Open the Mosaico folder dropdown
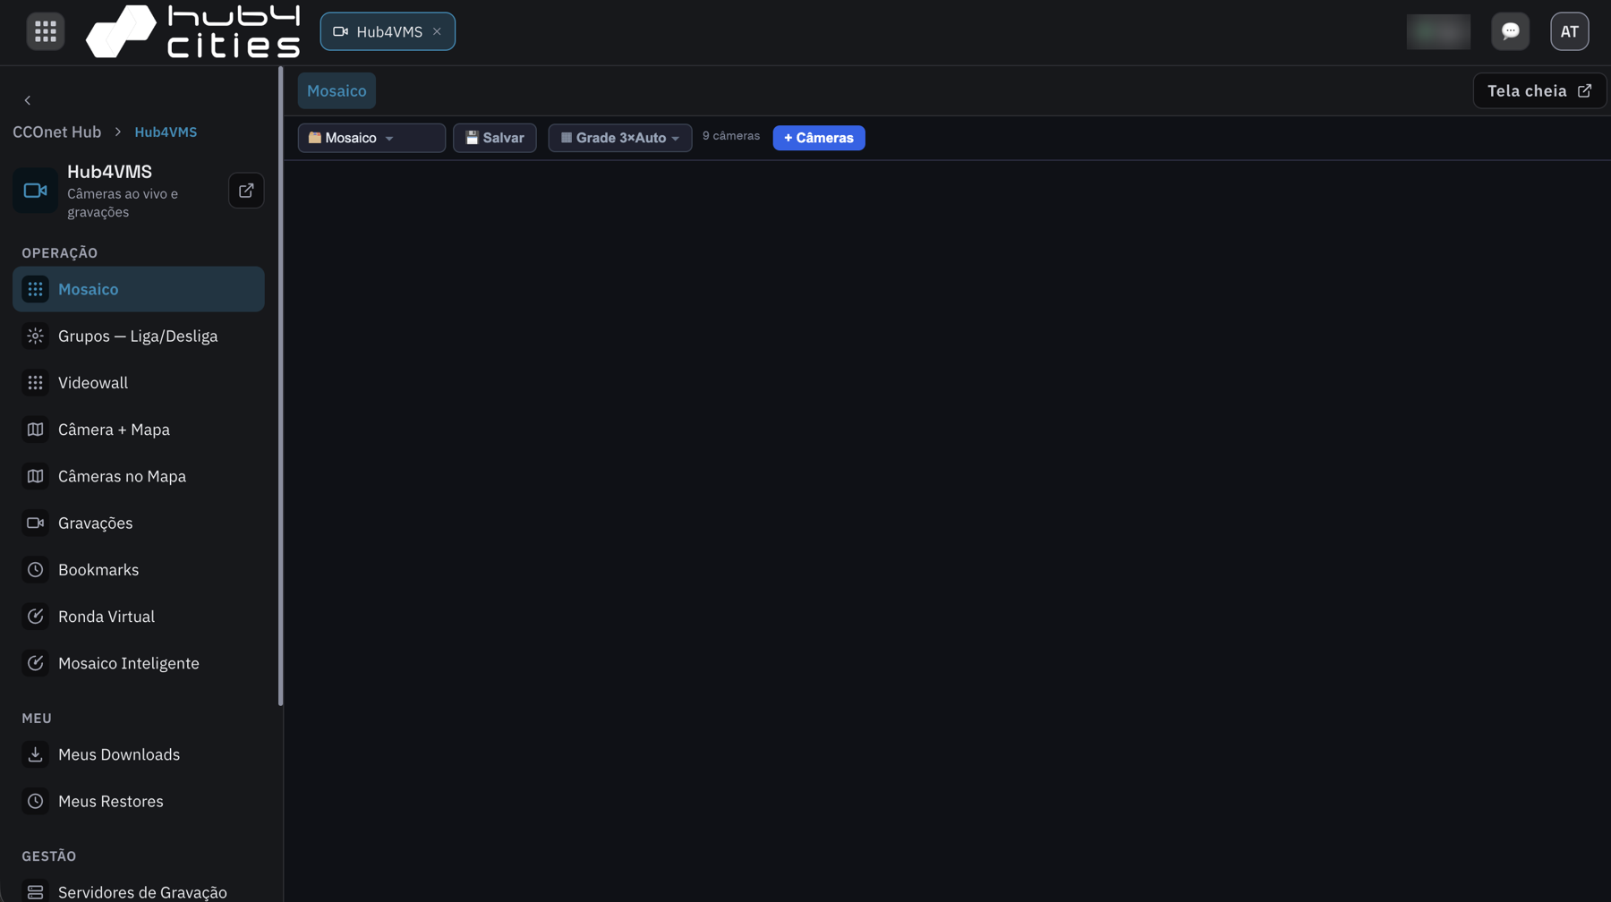 click(371, 138)
